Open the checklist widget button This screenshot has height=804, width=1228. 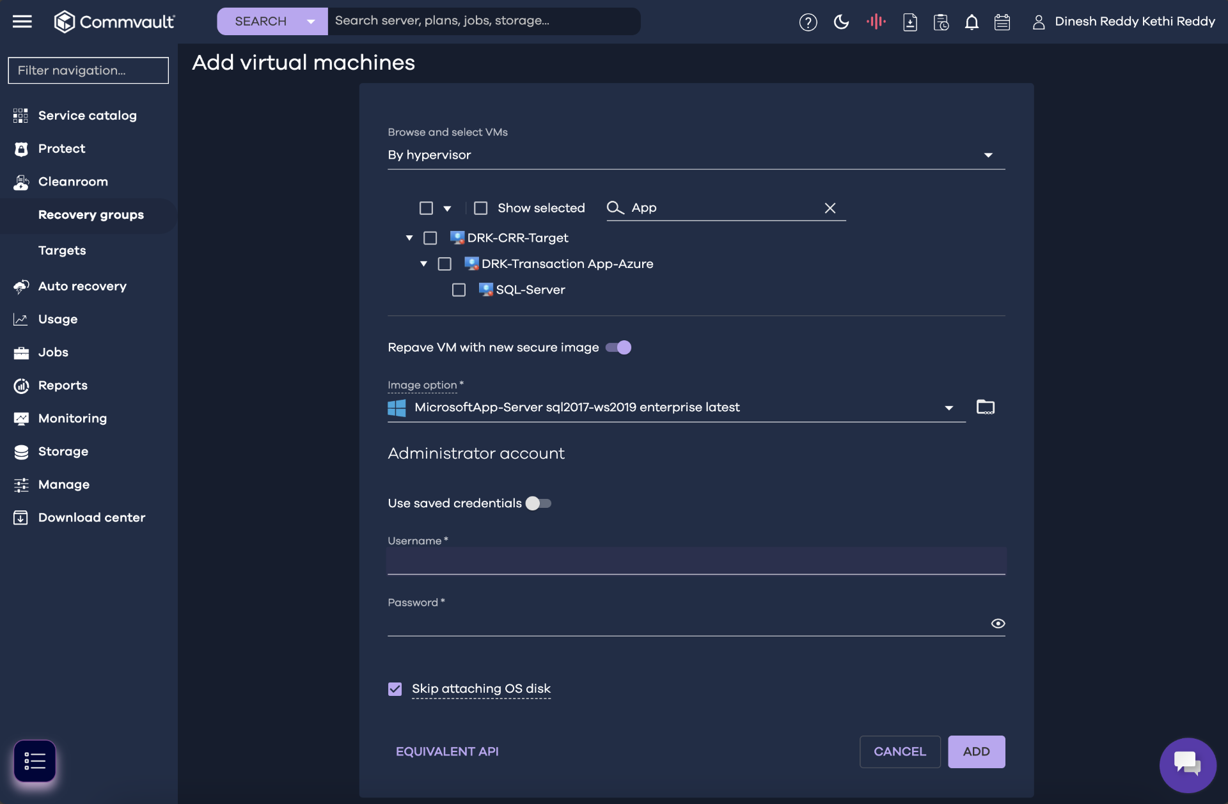[x=35, y=761]
